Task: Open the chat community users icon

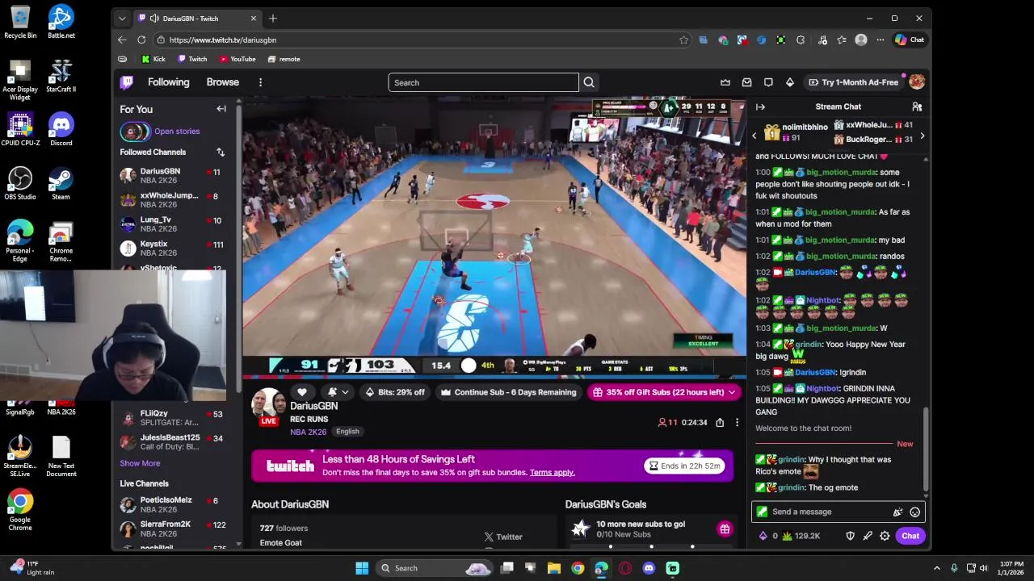Action: [x=917, y=107]
